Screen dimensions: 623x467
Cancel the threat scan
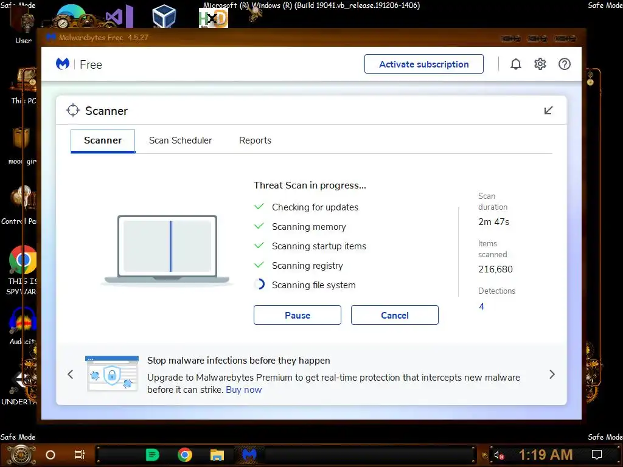point(394,316)
